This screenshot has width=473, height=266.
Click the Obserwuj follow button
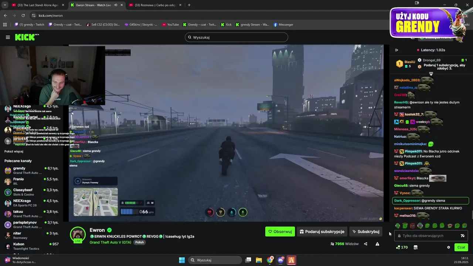pyautogui.click(x=280, y=232)
